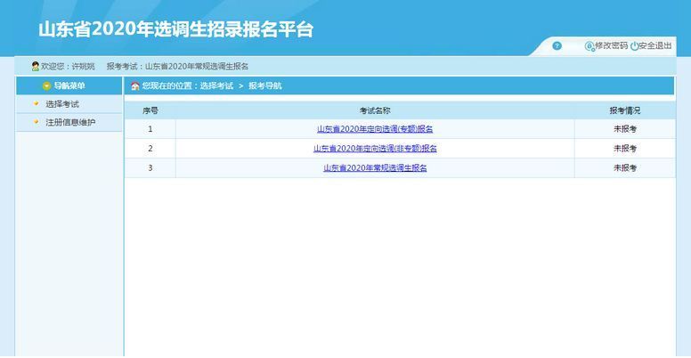Click the 导航菜单 header
691x358 pixels.
(x=69, y=86)
